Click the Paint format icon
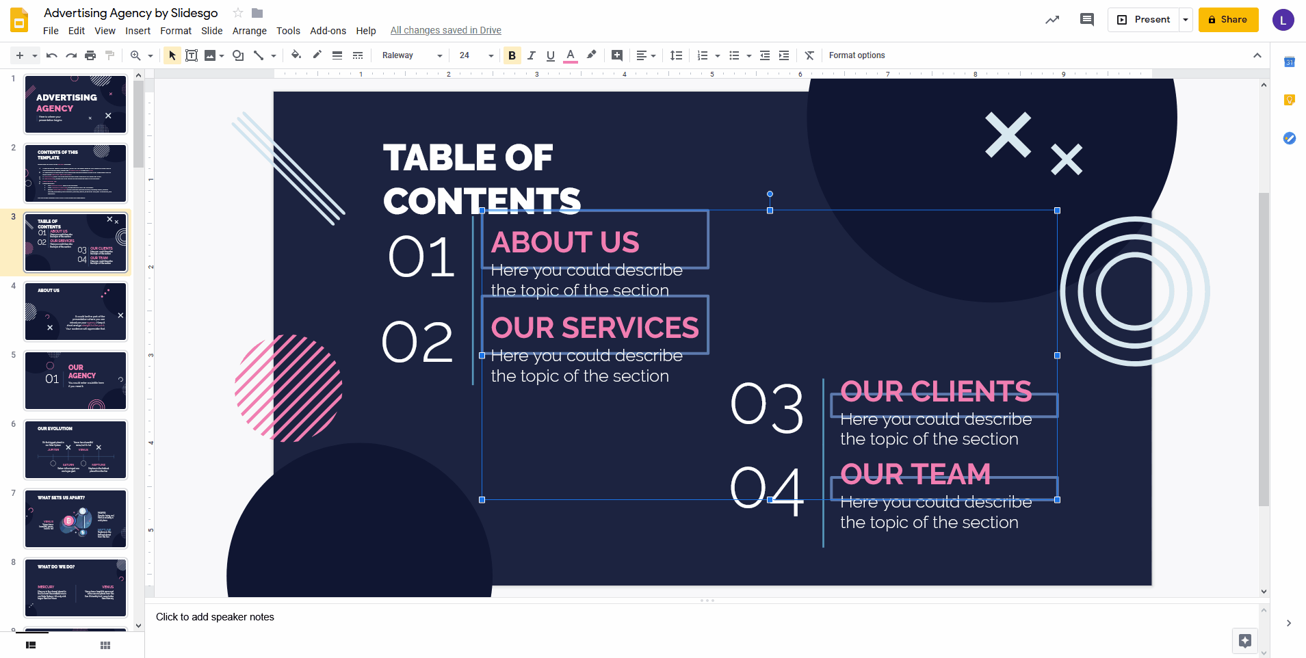 click(x=109, y=55)
